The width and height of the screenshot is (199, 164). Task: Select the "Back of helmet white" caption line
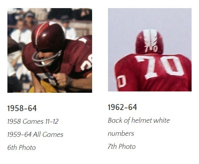(x=139, y=120)
